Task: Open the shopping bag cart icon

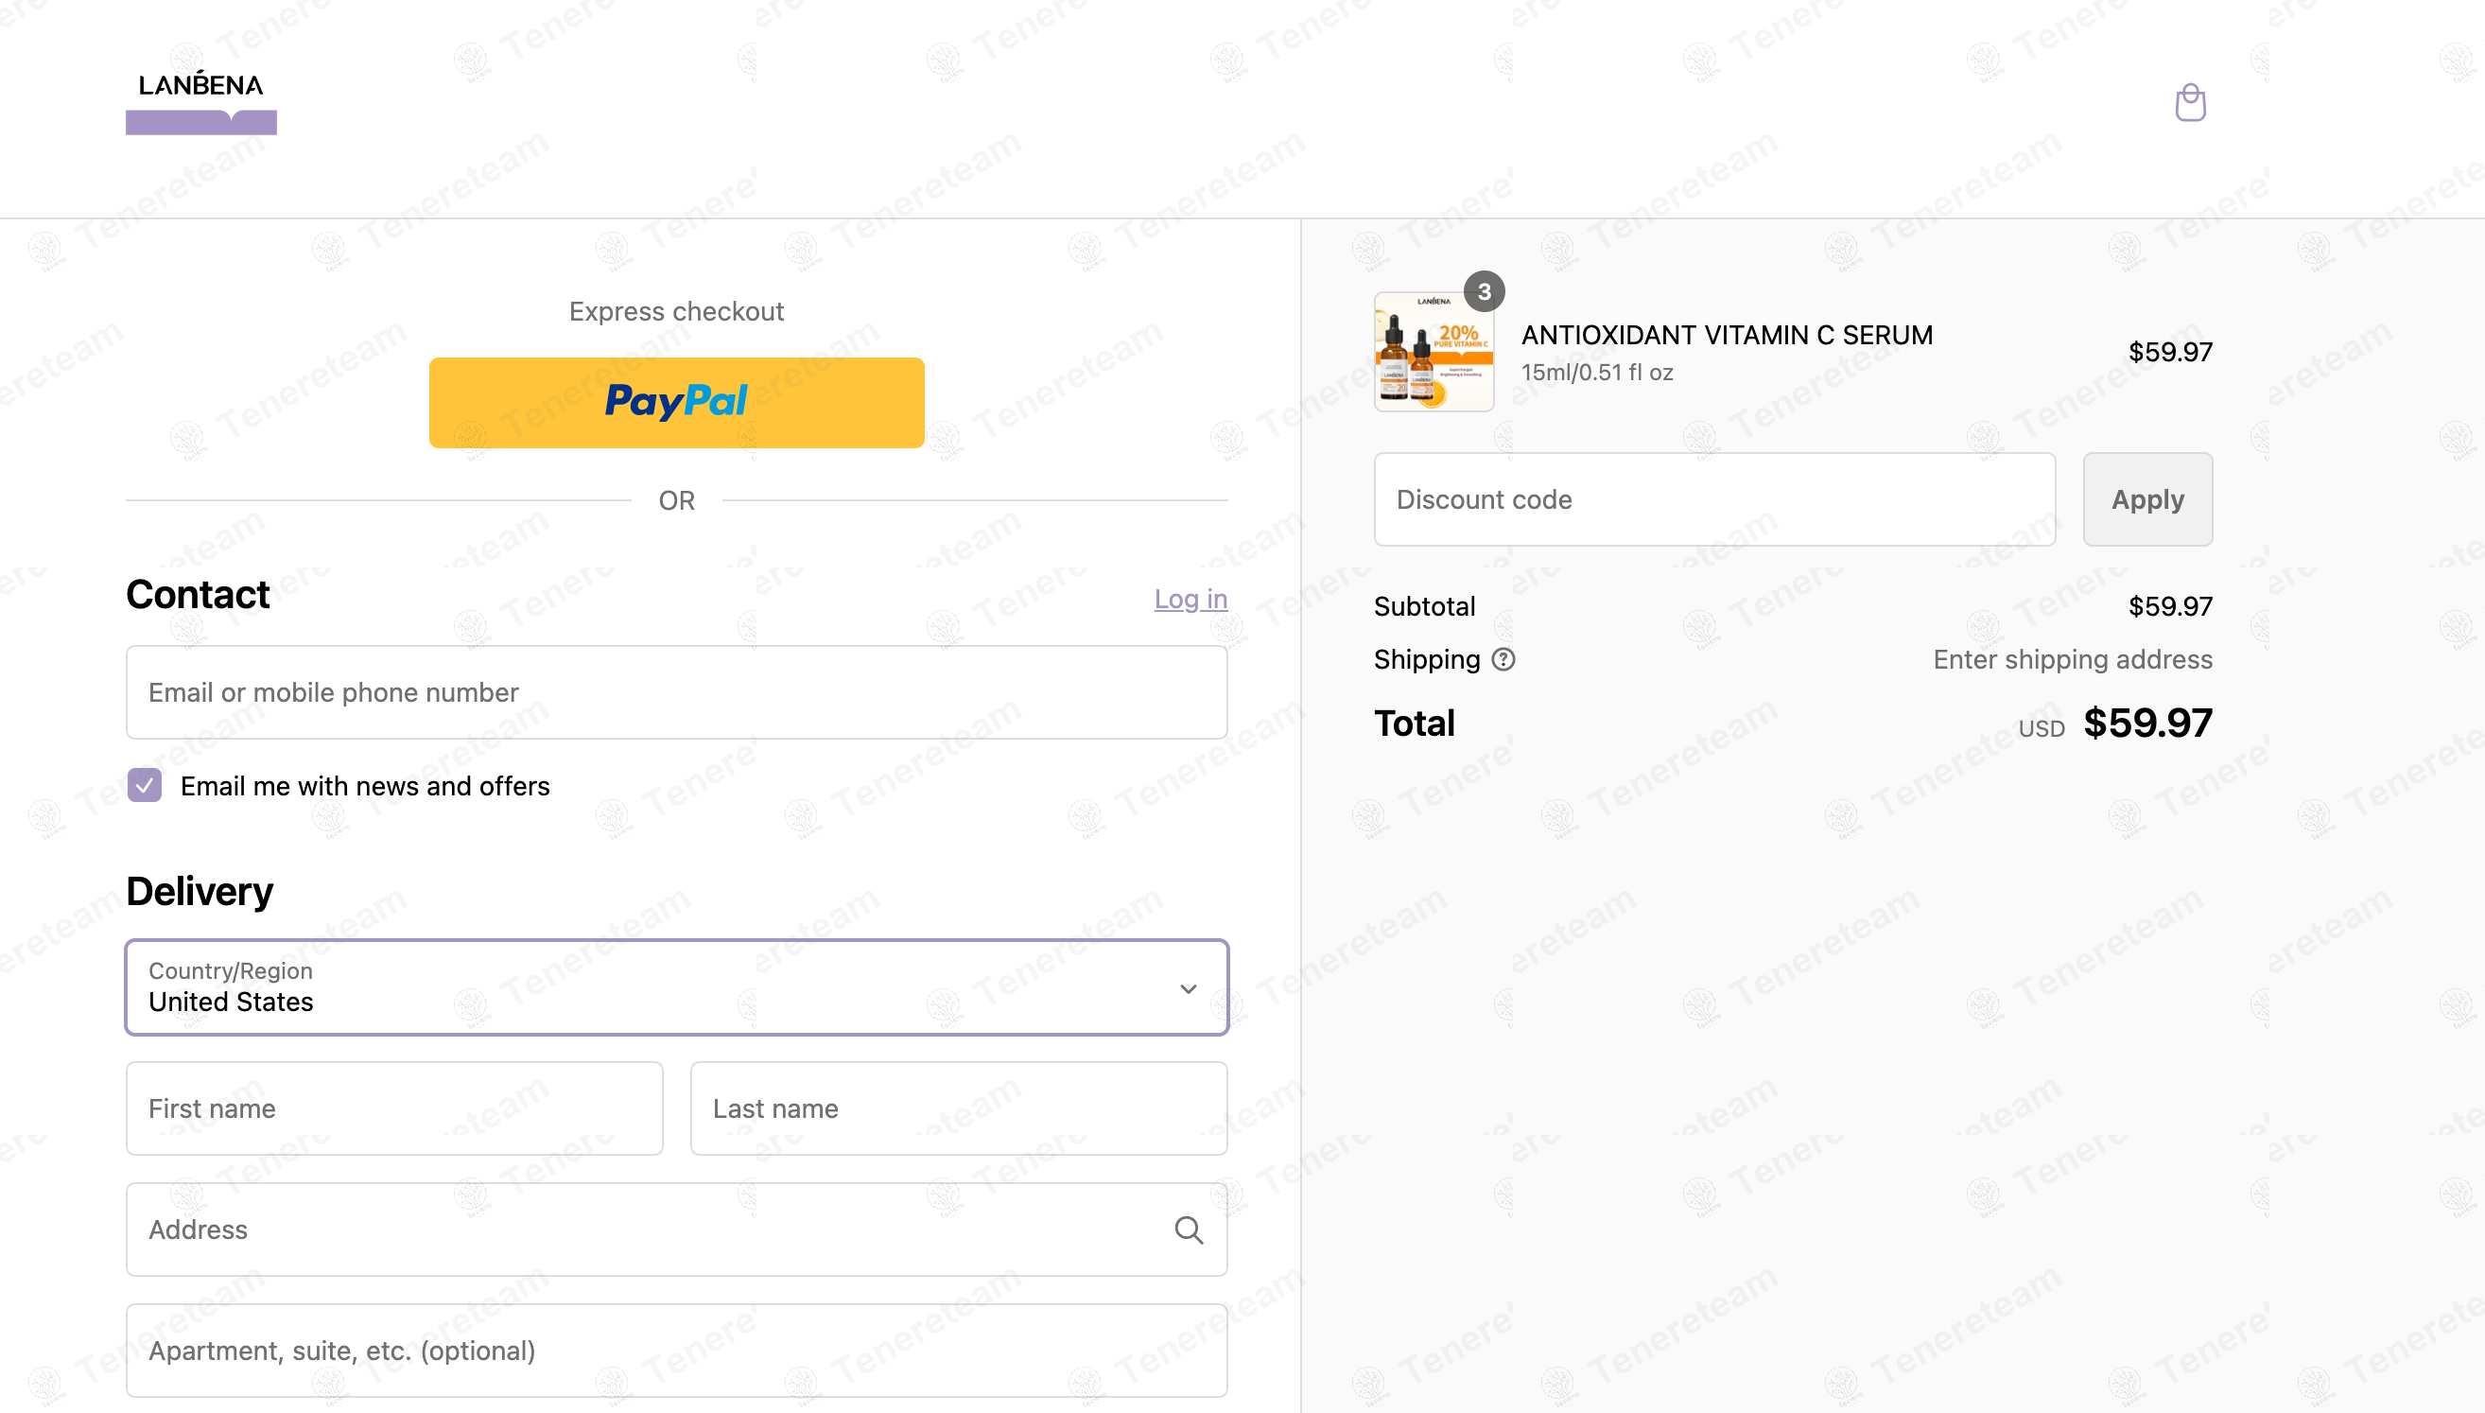Action: point(2190,103)
